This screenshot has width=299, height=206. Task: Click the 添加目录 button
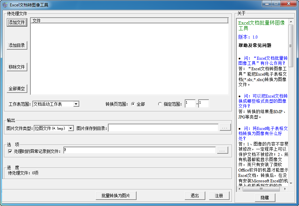[x=17, y=45]
